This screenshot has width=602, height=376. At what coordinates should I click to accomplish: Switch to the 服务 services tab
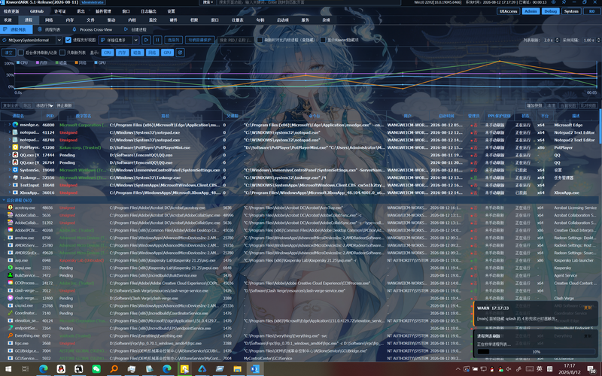[x=306, y=20]
